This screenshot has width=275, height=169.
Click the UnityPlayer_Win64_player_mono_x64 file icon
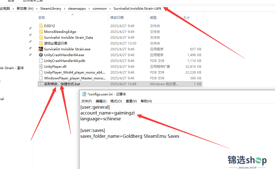[x=41, y=72]
